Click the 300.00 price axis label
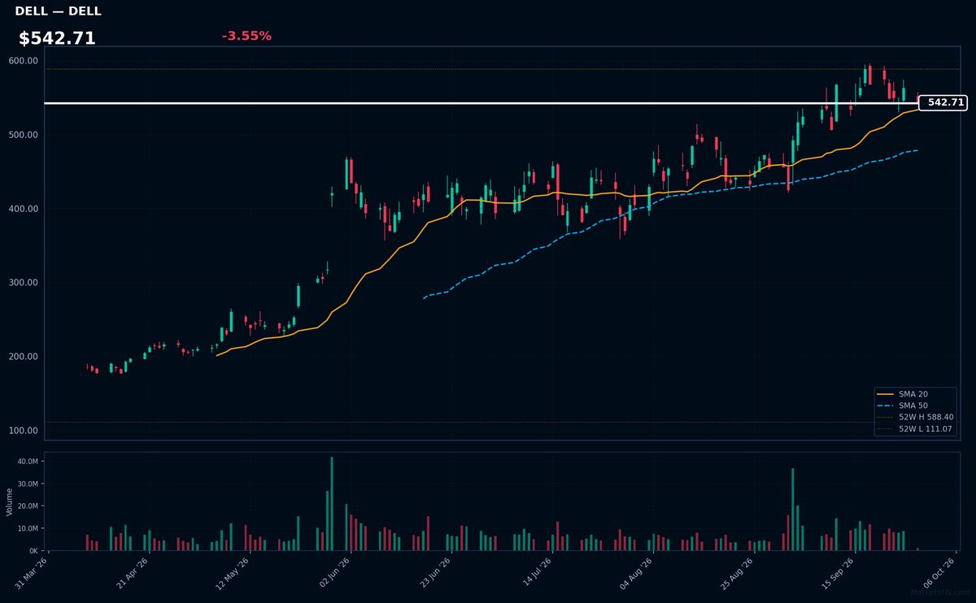This screenshot has width=976, height=603. 23,283
